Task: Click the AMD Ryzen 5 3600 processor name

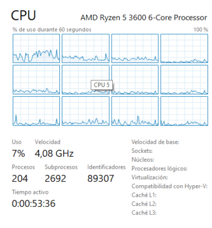Action: pos(144,18)
